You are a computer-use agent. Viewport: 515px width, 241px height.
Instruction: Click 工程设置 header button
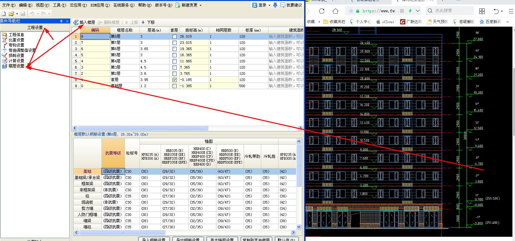(x=35, y=27)
